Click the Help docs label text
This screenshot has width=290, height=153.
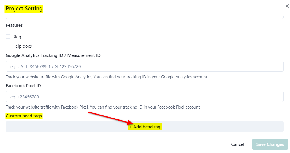pyautogui.click(x=22, y=46)
